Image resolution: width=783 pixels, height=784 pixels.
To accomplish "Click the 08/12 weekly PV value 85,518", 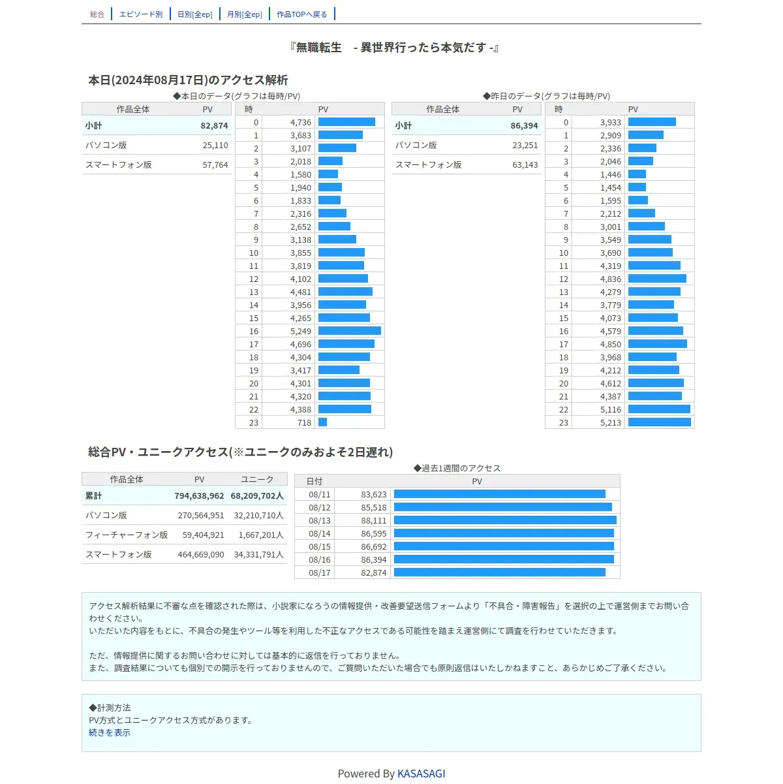I will pos(374,507).
